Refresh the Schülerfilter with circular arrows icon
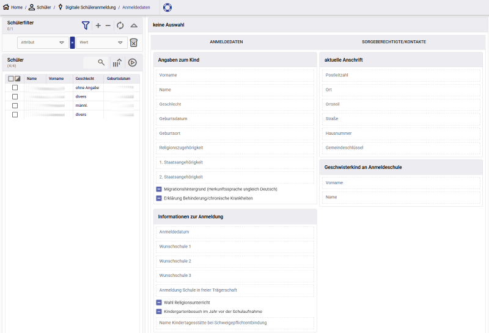 point(120,26)
